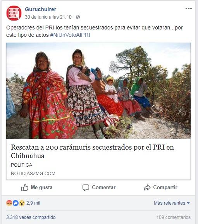View the 3.318 veces compartido list

[x=31, y=217]
